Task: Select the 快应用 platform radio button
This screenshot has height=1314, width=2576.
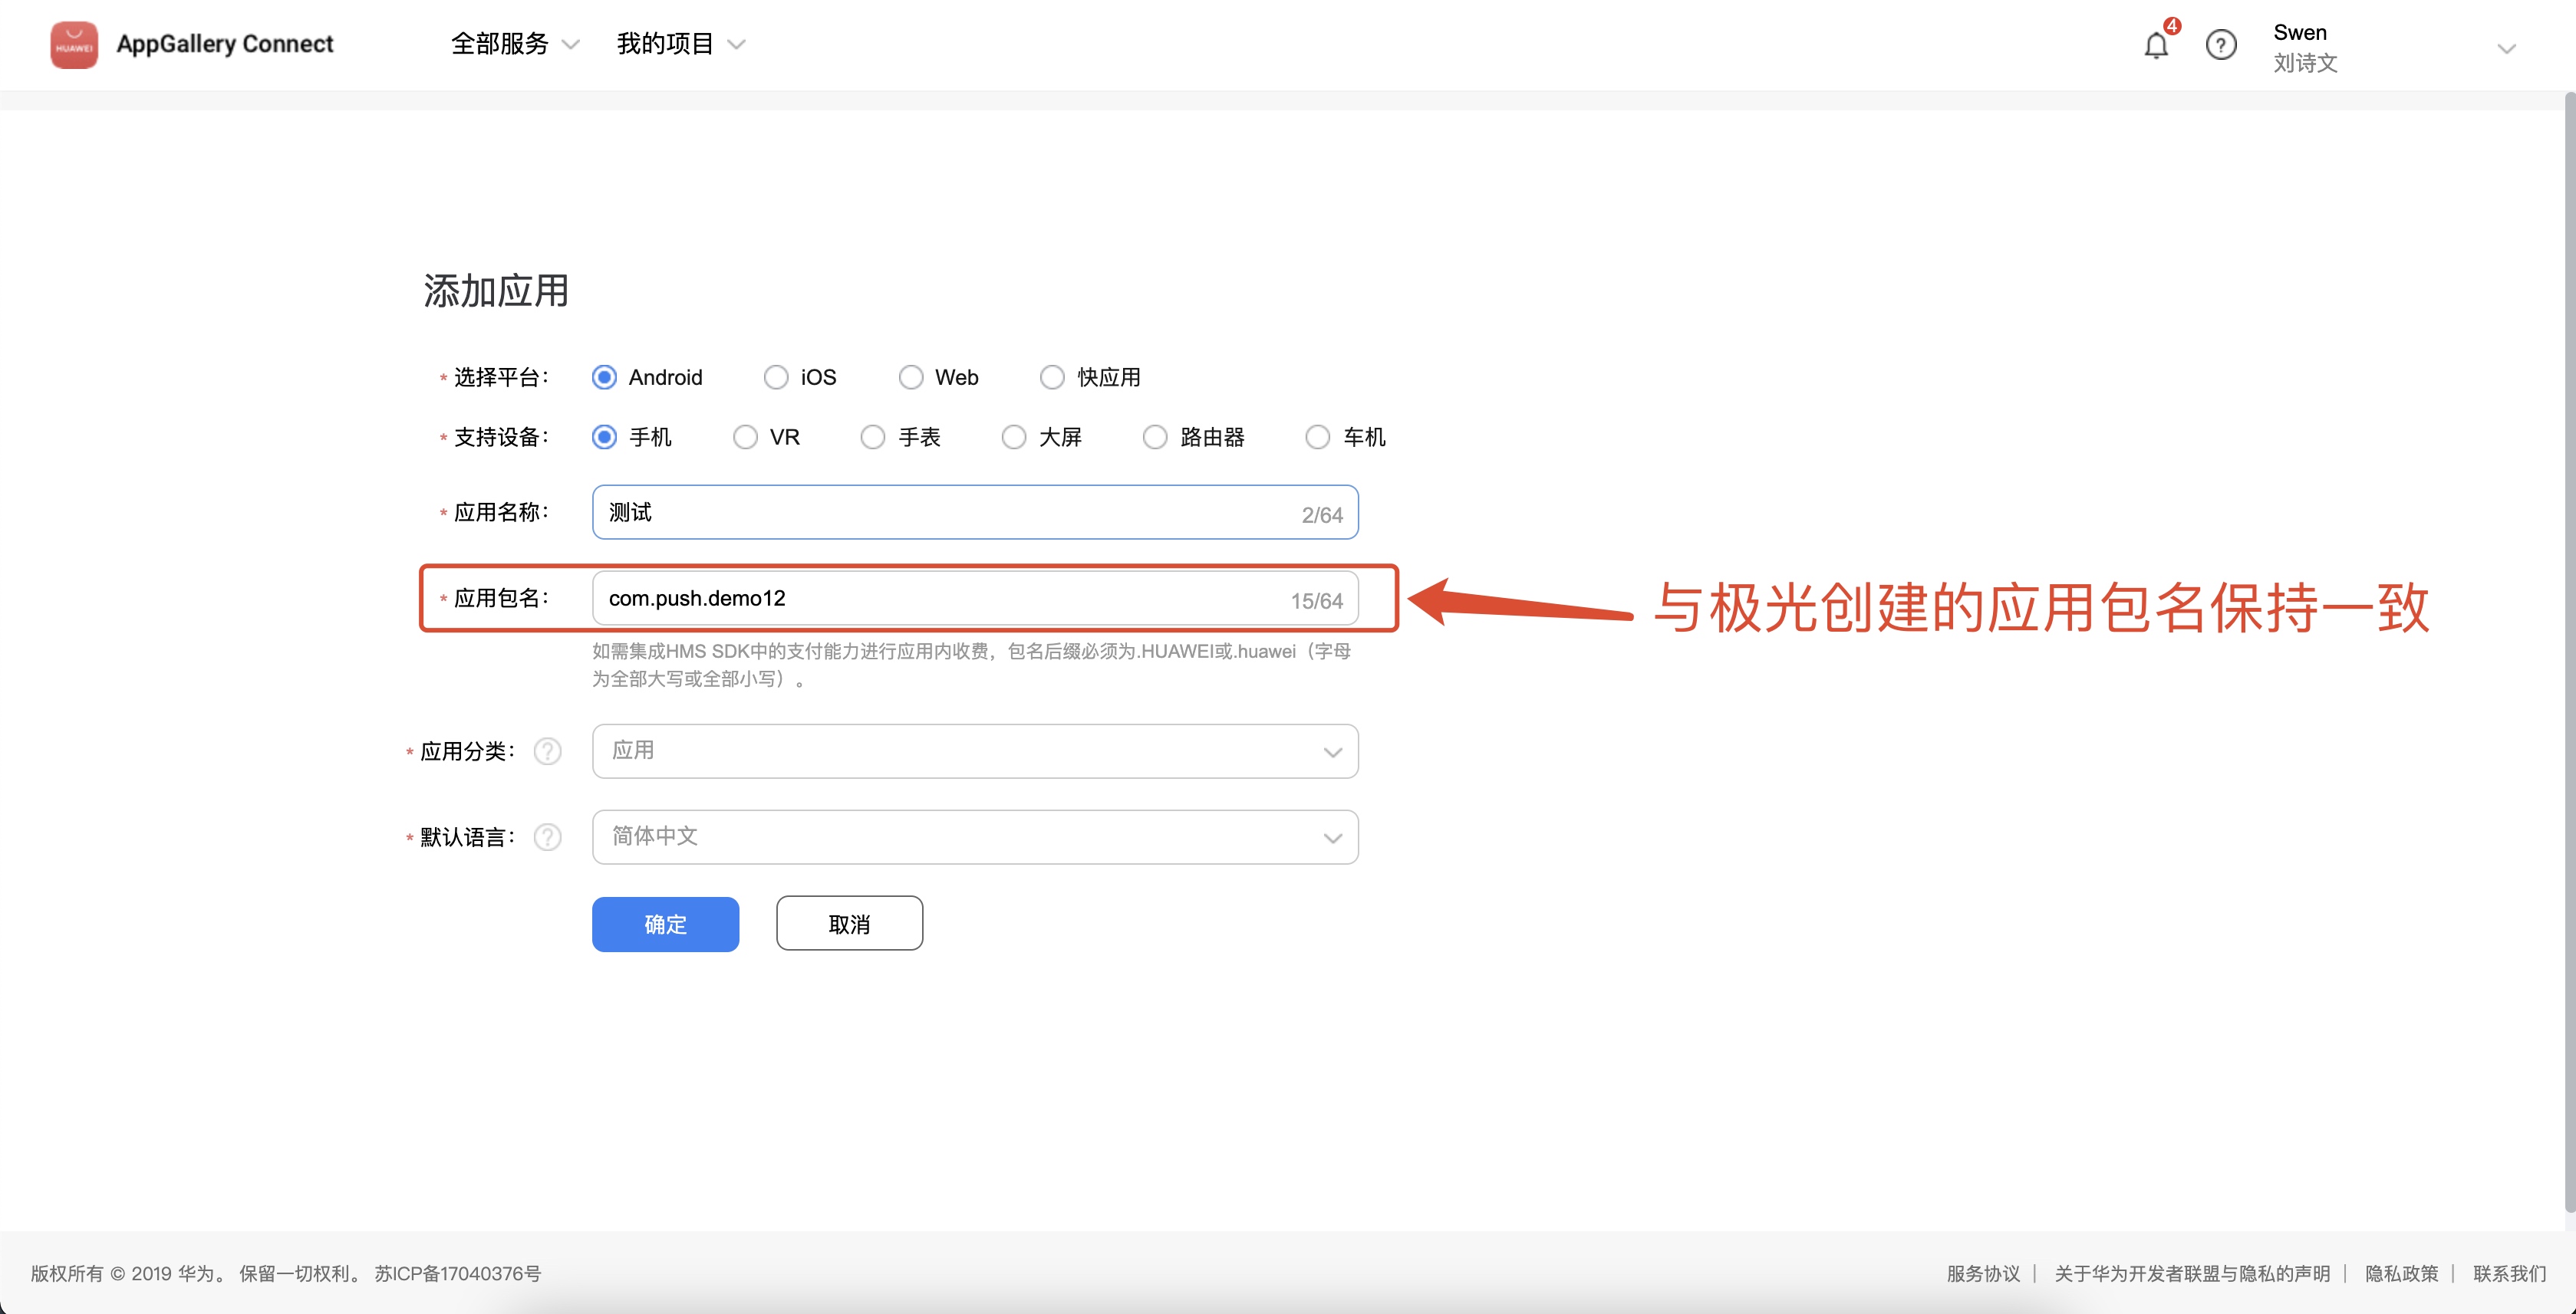Action: click(x=1052, y=378)
